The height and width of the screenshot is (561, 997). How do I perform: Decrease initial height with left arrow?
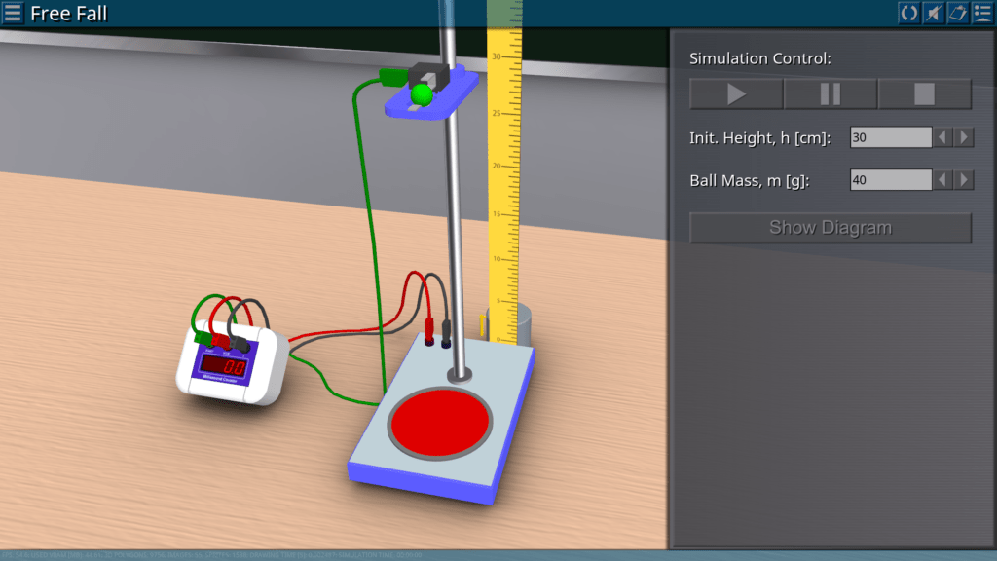click(942, 137)
